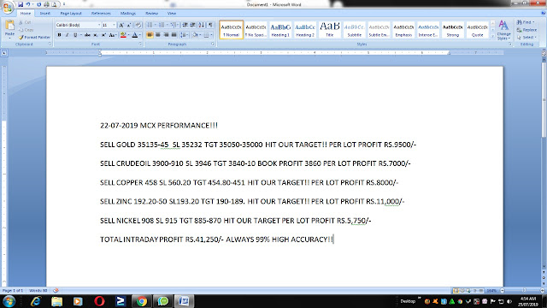Increase the paragraph indent
This screenshot has width=547, height=308.
192,25
